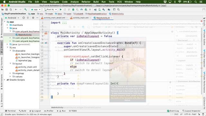Viewport: 206px width, 116px height.
Task: Switch to activity_main_detail.xml tab
Action: tap(54, 18)
